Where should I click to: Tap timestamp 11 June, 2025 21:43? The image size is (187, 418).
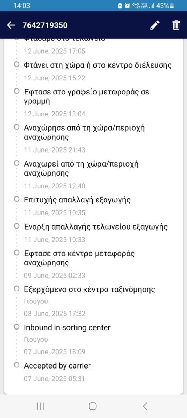click(55, 150)
